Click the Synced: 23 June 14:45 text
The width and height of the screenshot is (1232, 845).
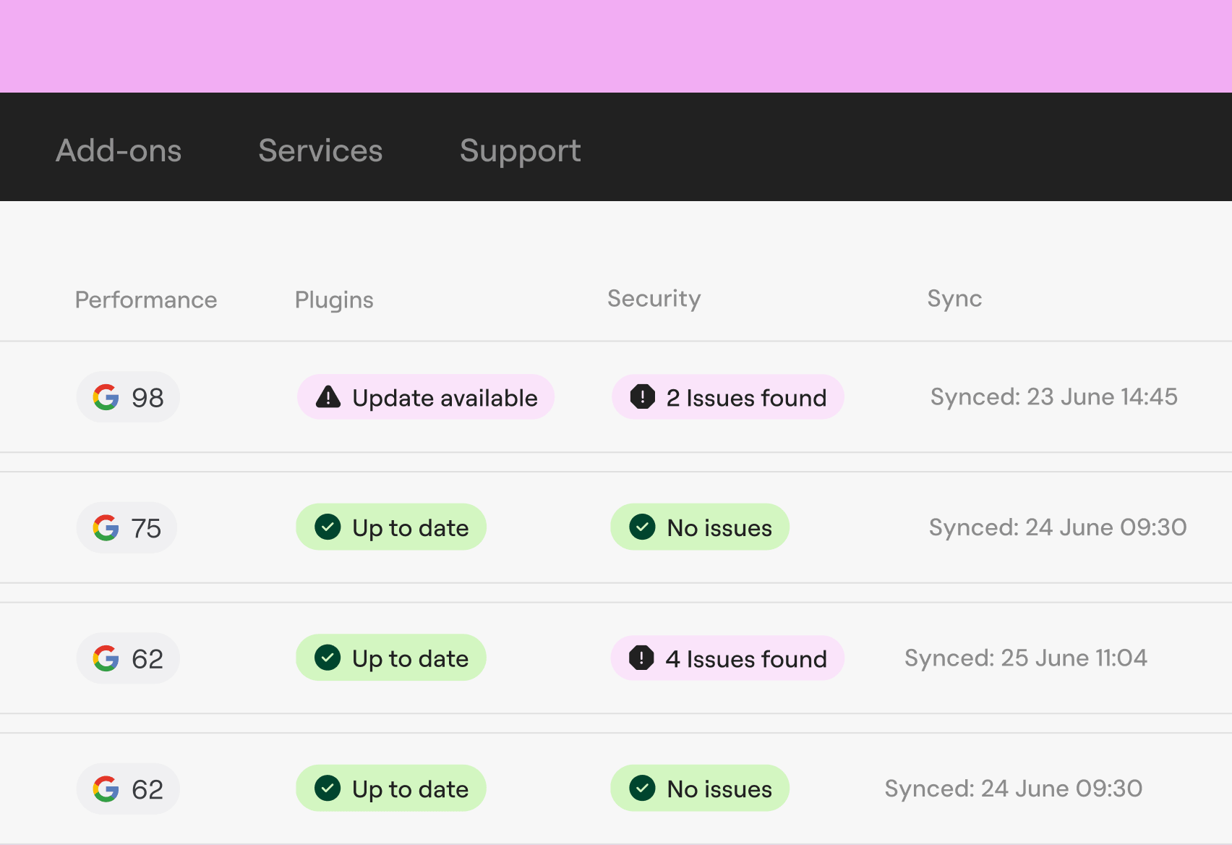1053,396
